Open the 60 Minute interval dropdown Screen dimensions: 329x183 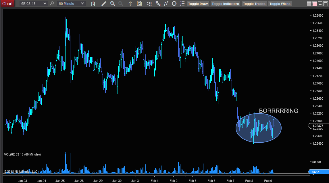(71, 3)
